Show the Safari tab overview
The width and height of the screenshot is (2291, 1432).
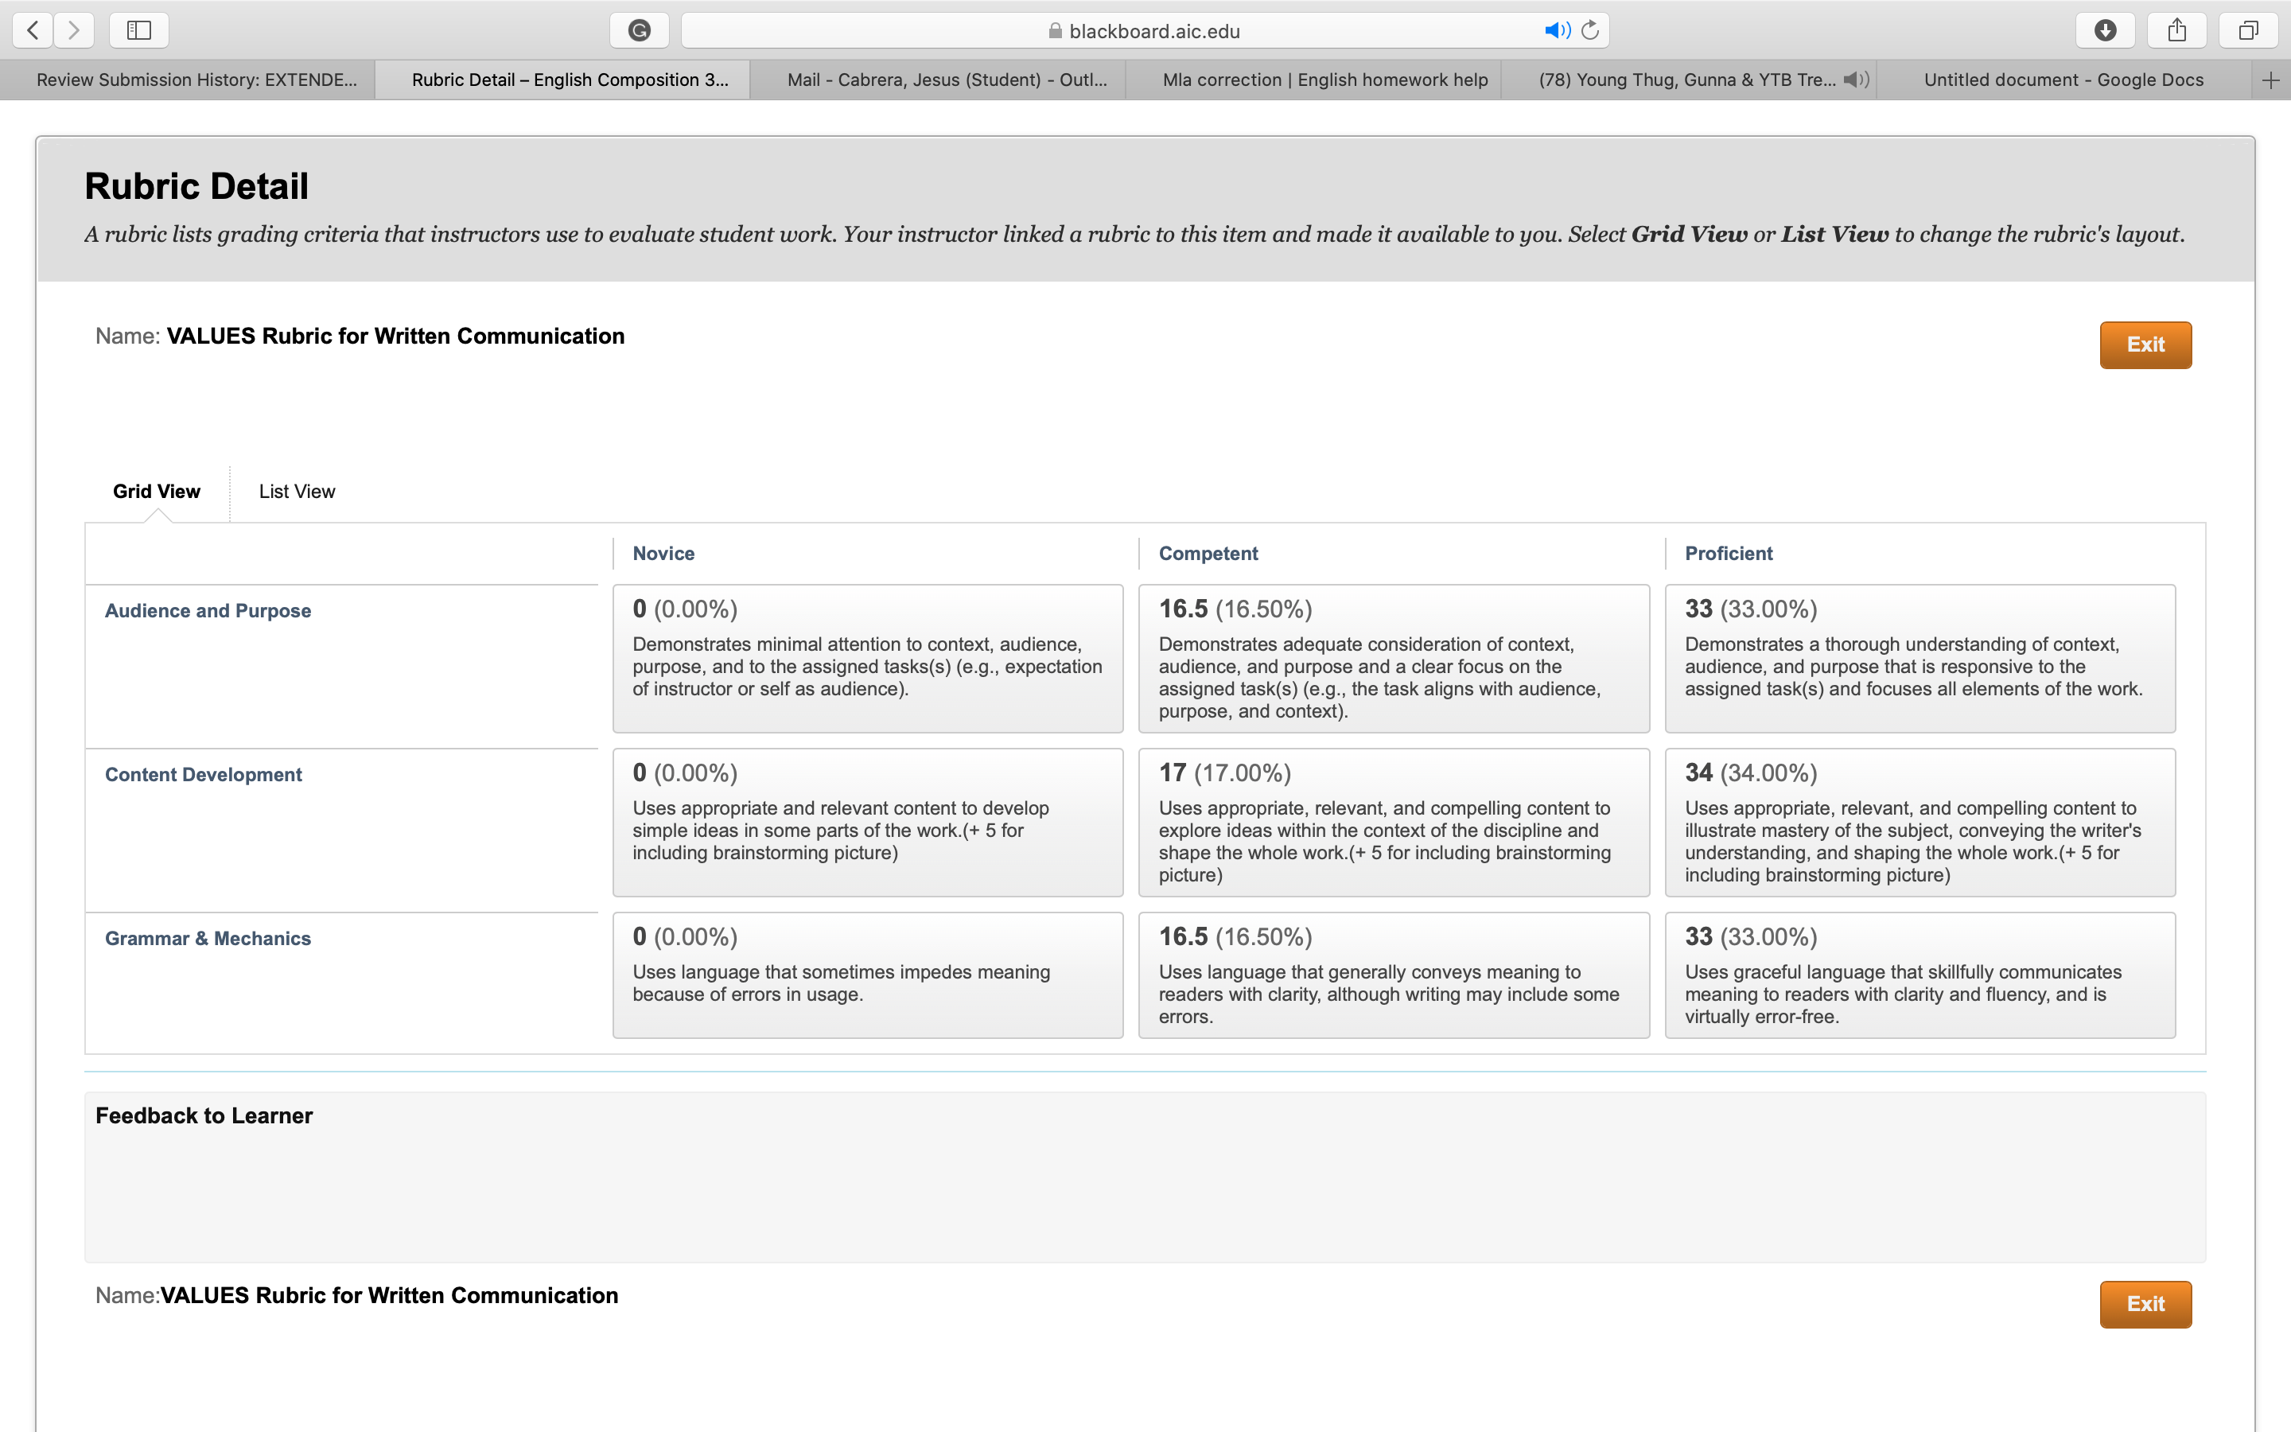tap(2248, 30)
